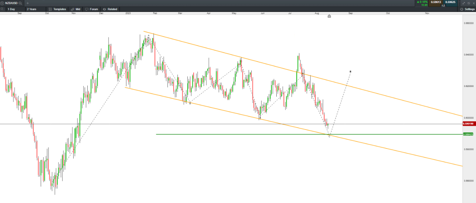Click the Templates sliders icon
476x203 pixels.
(x=50, y=9)
